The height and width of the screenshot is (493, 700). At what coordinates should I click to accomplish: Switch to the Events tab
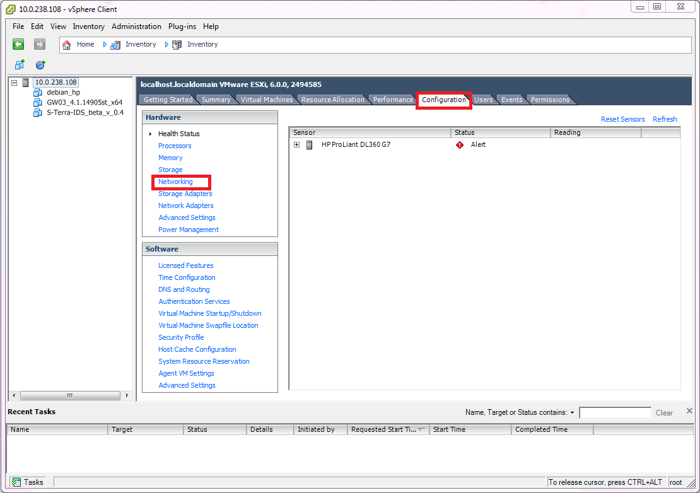[511, 100]
